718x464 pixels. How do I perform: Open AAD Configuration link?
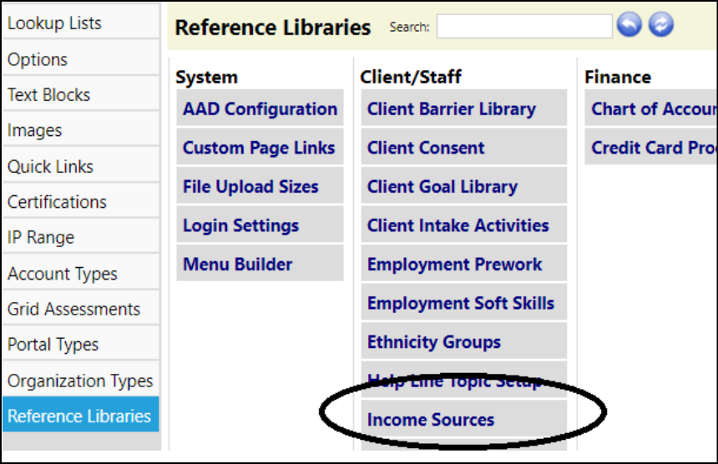pos(260,109)
